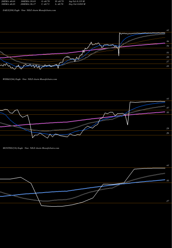The height and width of the screenshot is (248, 172).
Task: Click the Avg Vol readout
Action: coord(77,1)
